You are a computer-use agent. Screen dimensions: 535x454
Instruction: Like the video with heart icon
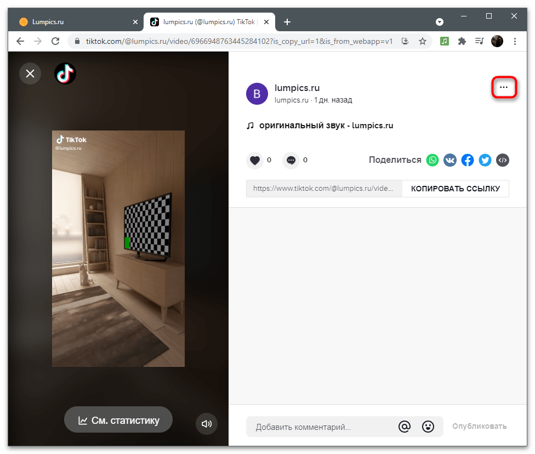click(254, 160)
